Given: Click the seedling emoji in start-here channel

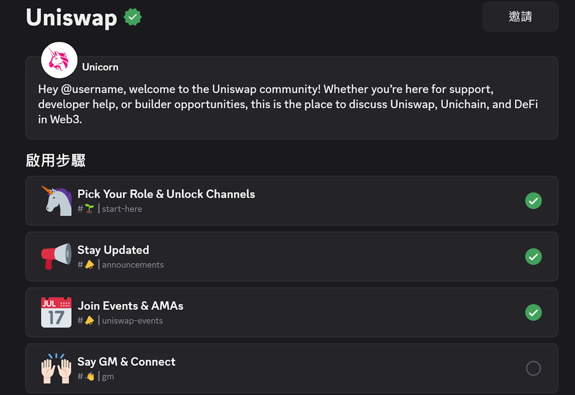Looking at the screenshot, I should [x=89, y=209].
